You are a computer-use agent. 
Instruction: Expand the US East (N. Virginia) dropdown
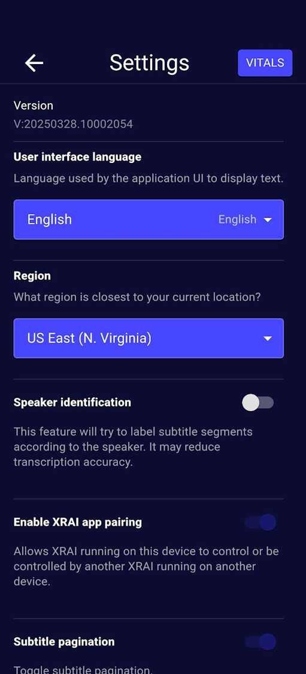pos(149,338)
